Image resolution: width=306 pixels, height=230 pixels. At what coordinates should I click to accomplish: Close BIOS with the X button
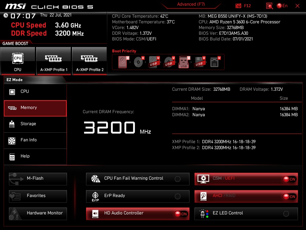tap(297, 6)
